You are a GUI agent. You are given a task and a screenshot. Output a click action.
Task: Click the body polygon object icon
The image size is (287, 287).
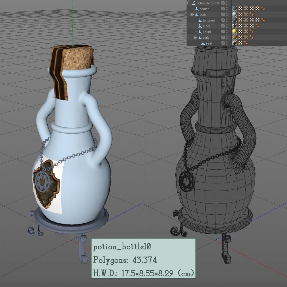(x=197, y=14)
